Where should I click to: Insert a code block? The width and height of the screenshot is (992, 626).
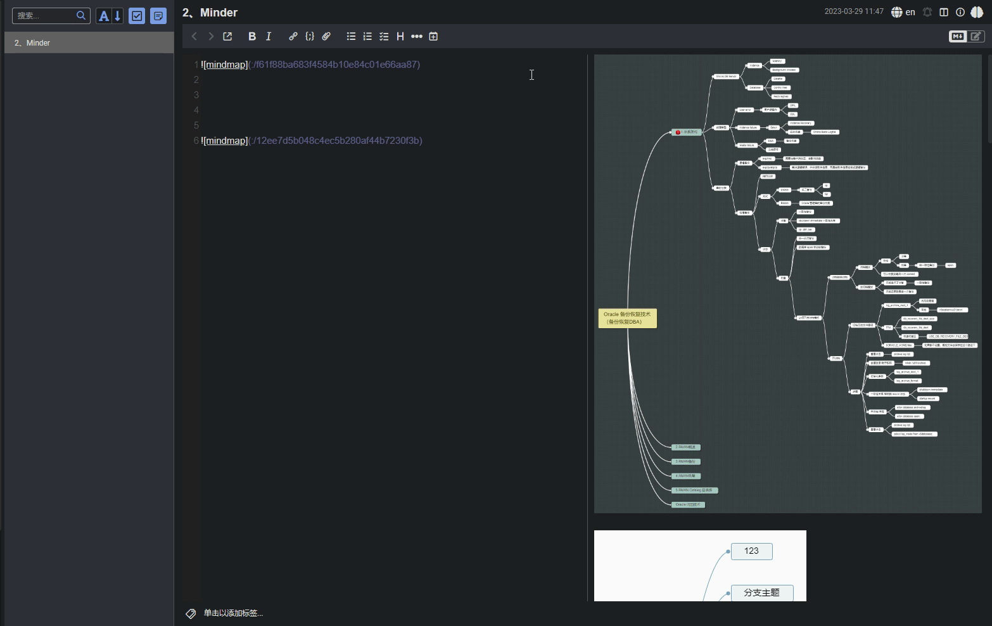[x=310, y=37]
